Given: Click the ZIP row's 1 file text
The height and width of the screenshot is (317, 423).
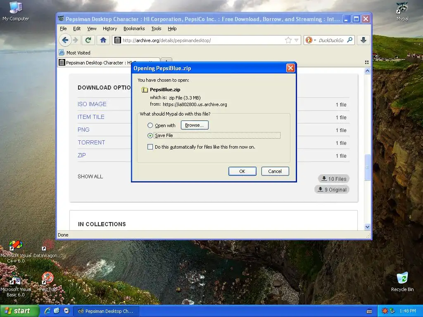Looking at the screenshot, I should pyautogui.click(x=341, y=156).
